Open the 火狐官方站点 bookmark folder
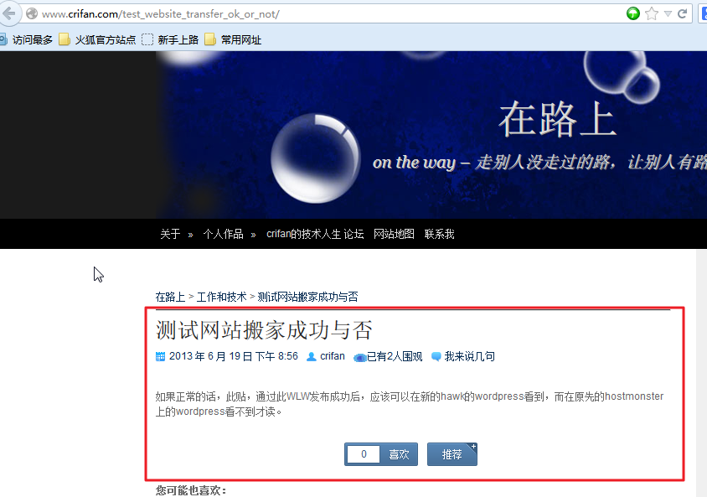The image size is (707, 497). click(97, 39)
